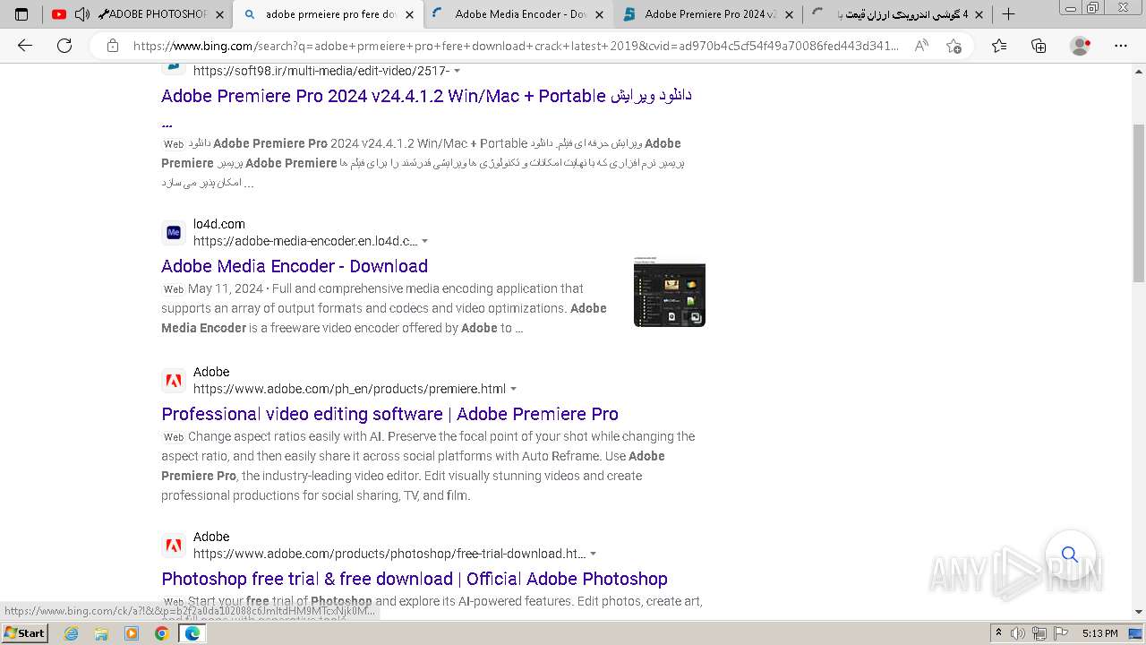This screenshot has height=645, width=1146.
Task: Go back to previous page
Action: [25, 46]
